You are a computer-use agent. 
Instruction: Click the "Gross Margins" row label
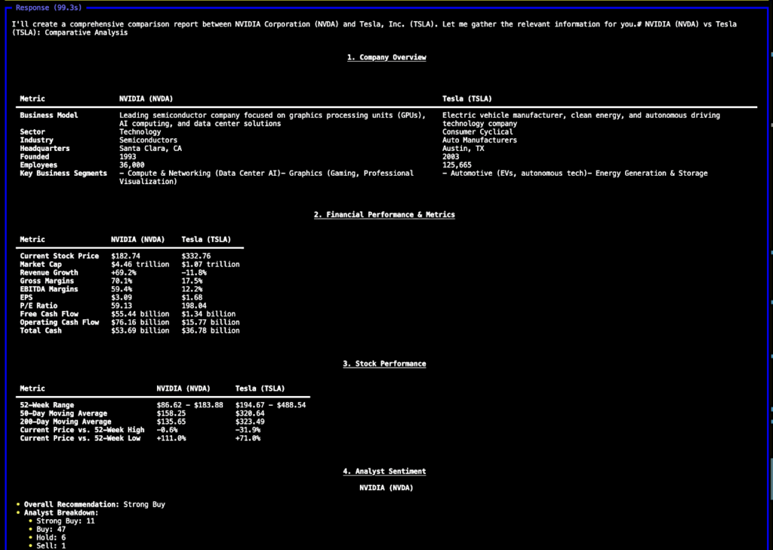coord(47,281)
